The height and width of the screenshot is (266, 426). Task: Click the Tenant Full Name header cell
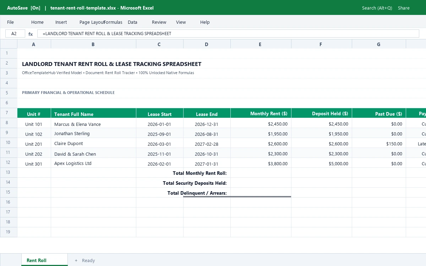(93, 113)
